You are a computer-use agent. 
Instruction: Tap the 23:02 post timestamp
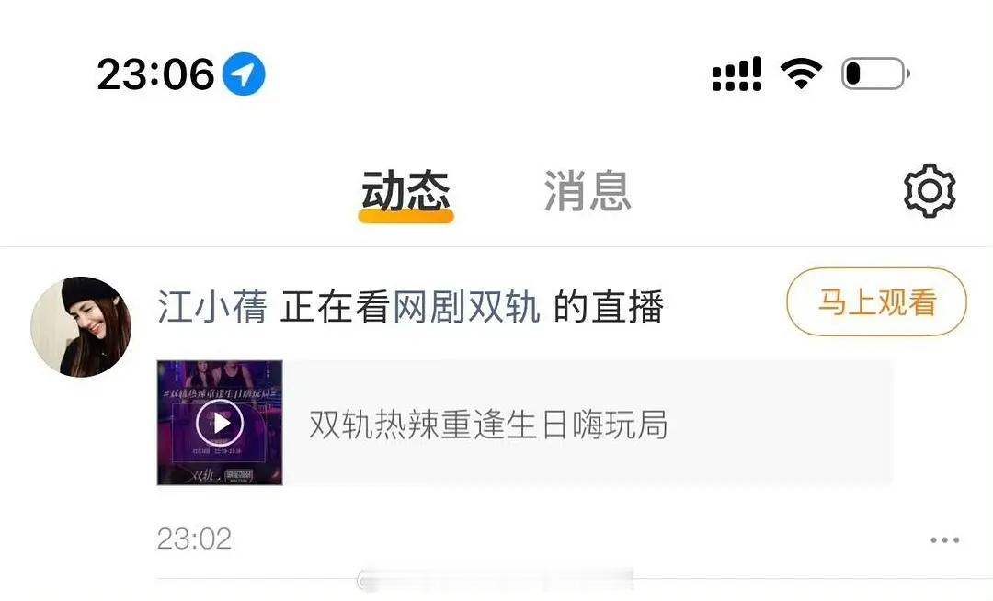coord(194,539)
